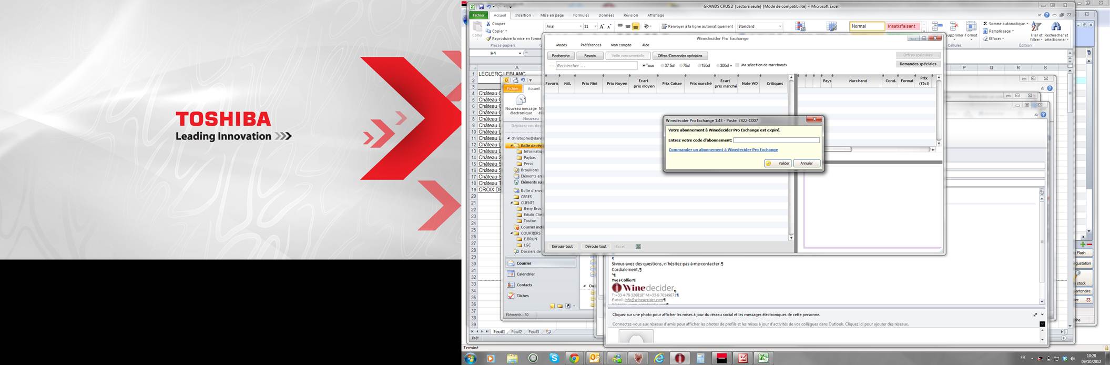Click the Skype icon in the taskbar

tap(554, 358)
